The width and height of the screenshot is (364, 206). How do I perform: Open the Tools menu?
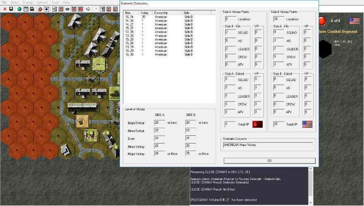[55, 2]
